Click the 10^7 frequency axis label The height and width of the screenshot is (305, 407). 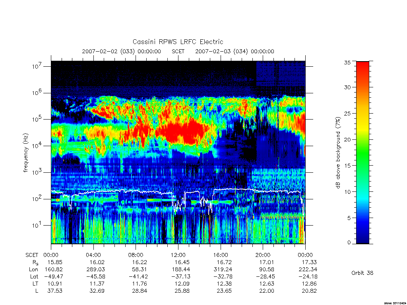click(x=37, y=66)
